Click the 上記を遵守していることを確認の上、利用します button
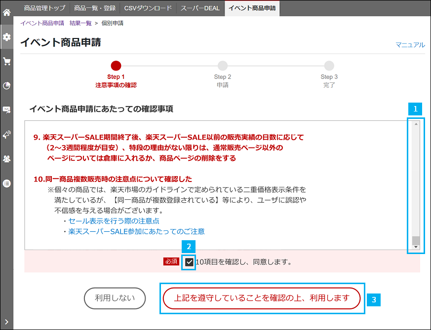 pyautogui.click(x=262, y=298)
